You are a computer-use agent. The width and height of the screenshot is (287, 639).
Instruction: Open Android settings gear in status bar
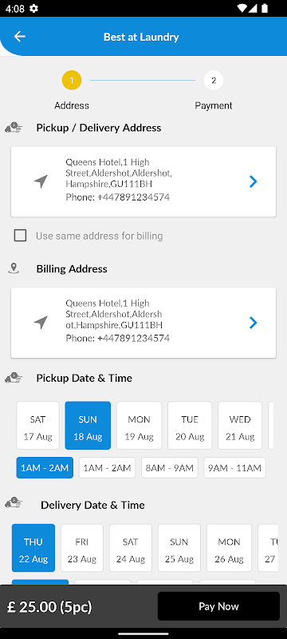(x=33, y=9)
